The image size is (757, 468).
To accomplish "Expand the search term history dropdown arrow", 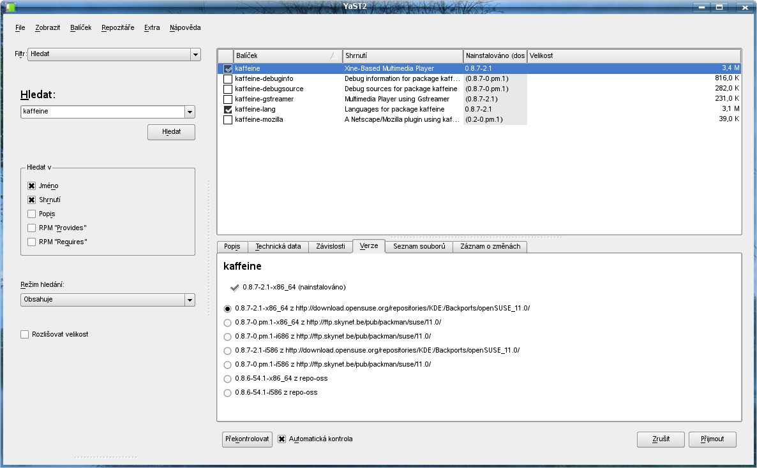I will pyautogui.click(x=190, y=112).
